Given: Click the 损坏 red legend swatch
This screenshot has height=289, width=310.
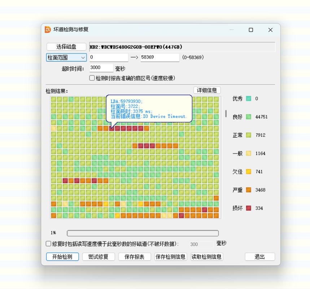Looking at the screenshot, I should click(x=249, y=208).
